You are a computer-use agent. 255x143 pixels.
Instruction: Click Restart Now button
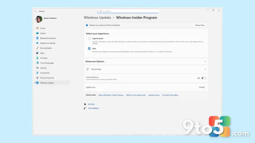(x=200, y=25)
